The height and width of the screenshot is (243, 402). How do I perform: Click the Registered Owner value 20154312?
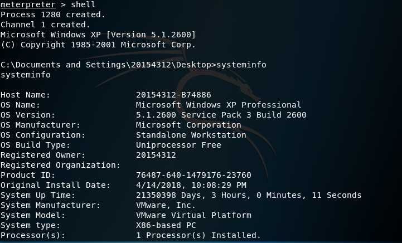click(156, 155)
